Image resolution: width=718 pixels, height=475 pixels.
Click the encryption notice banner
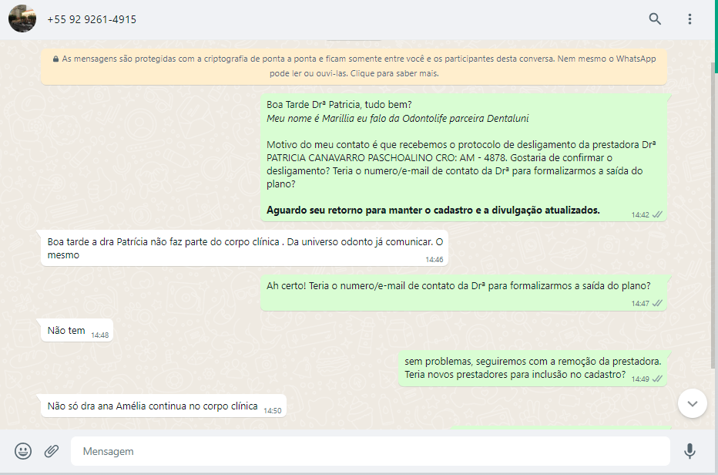tap(354, 66)
